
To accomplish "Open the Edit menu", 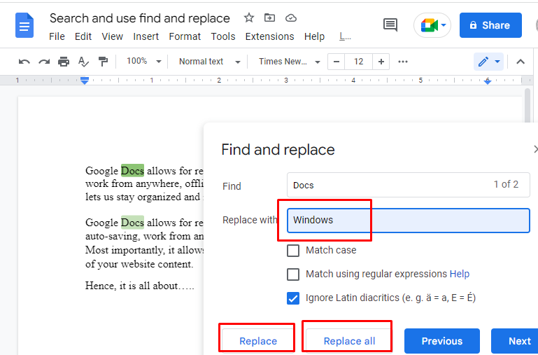I will coord(83,36).
